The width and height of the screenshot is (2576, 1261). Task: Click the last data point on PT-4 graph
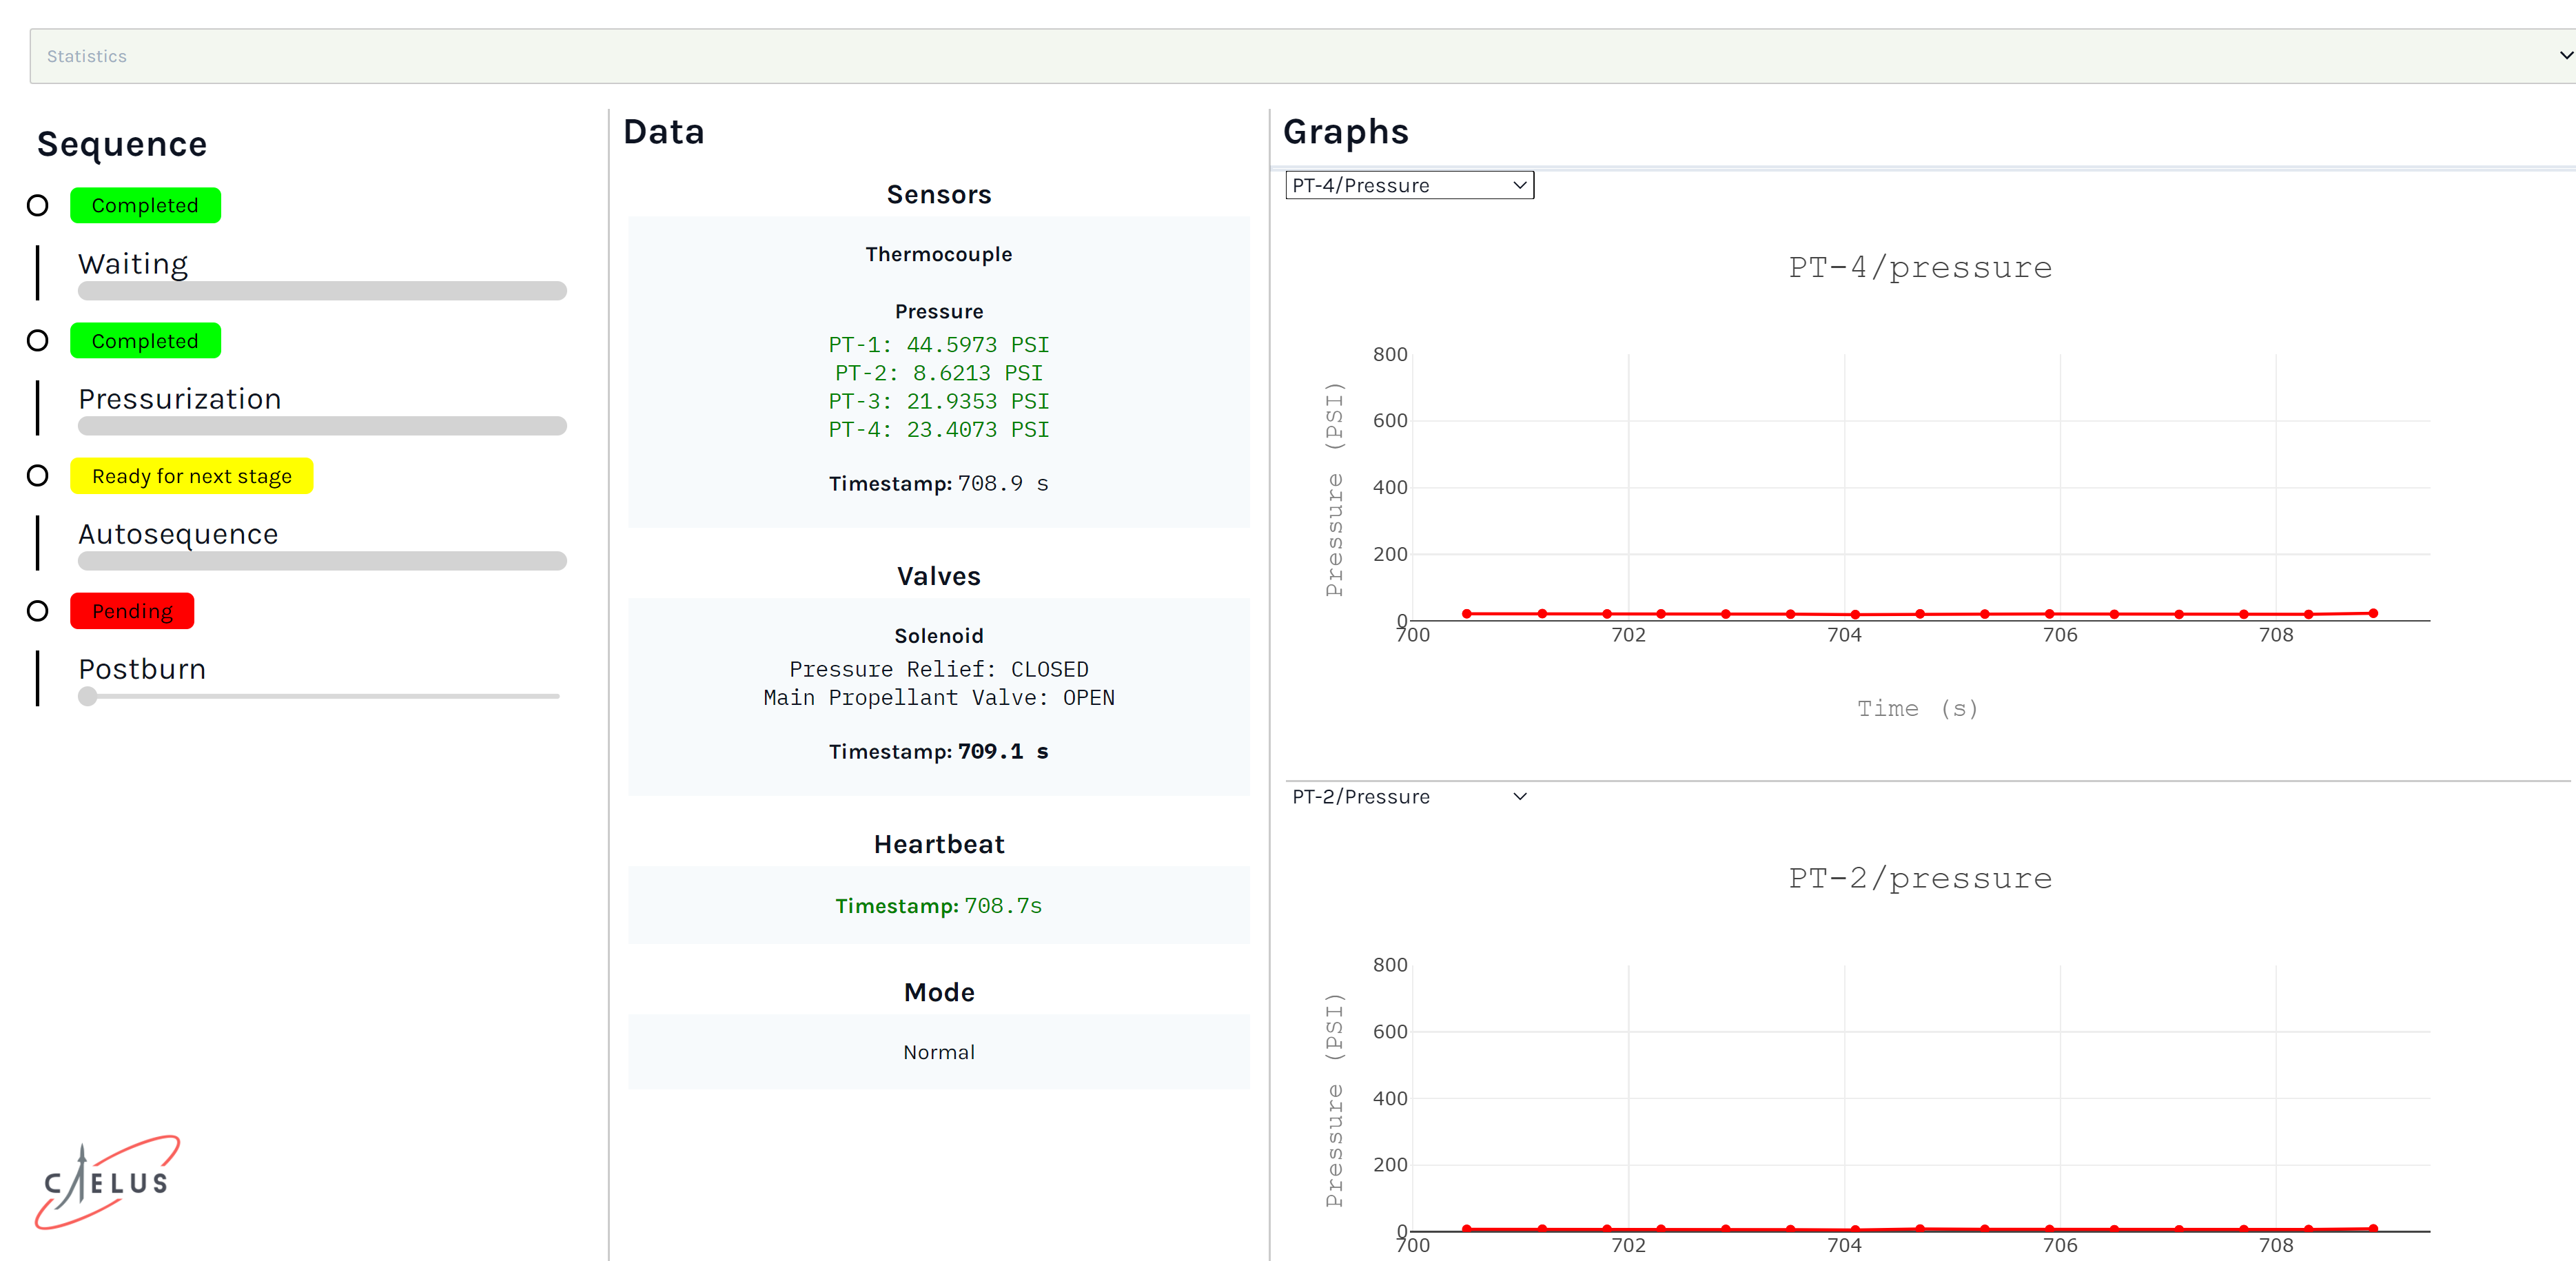coord(2373,613)
